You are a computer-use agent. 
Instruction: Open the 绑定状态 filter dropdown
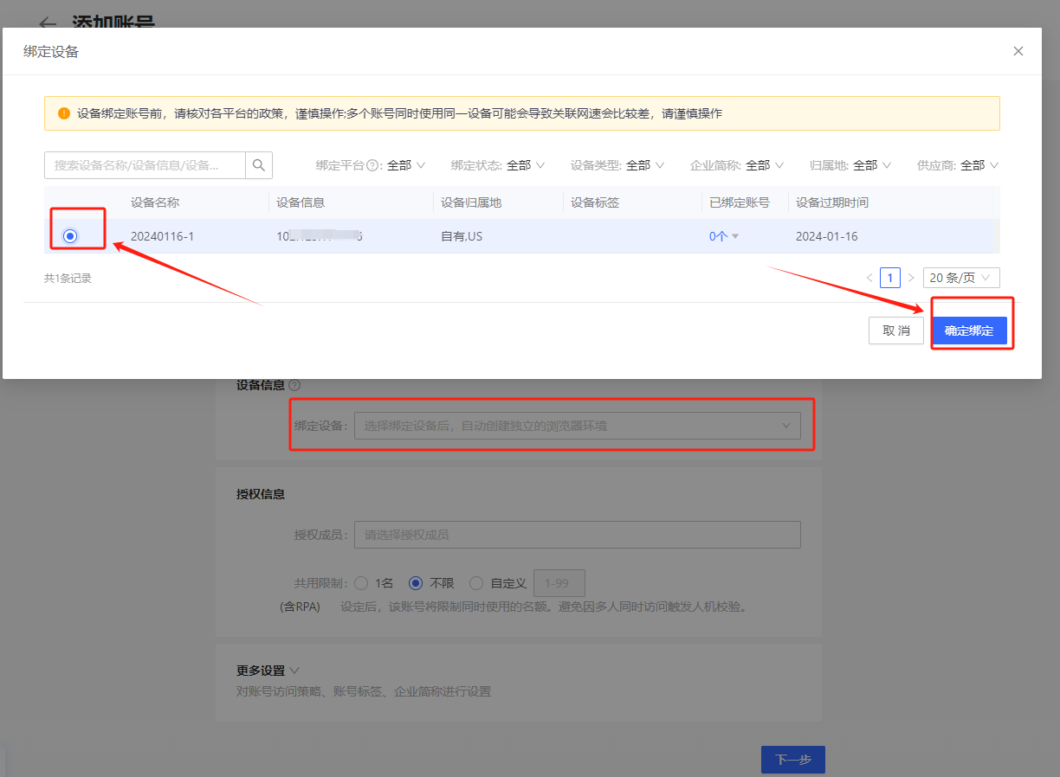coord(498,165)
